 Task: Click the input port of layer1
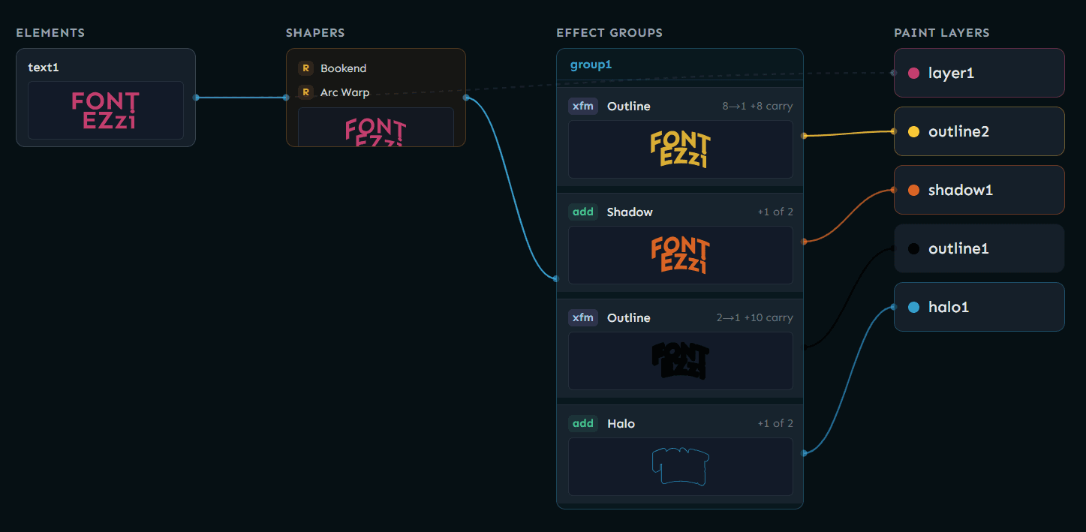pyautogui.click(x=893, y=73)
